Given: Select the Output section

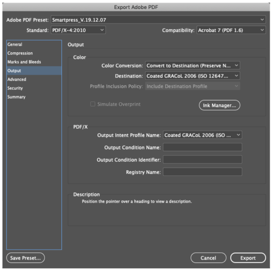Looking at the screenshot, I should tap(34, 70).
